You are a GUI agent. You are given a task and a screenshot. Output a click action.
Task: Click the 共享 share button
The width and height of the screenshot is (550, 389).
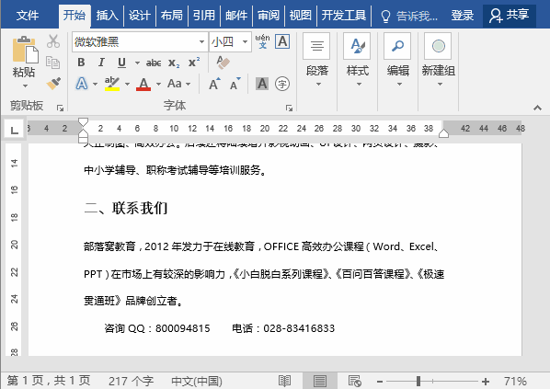[x=510, y=15]
